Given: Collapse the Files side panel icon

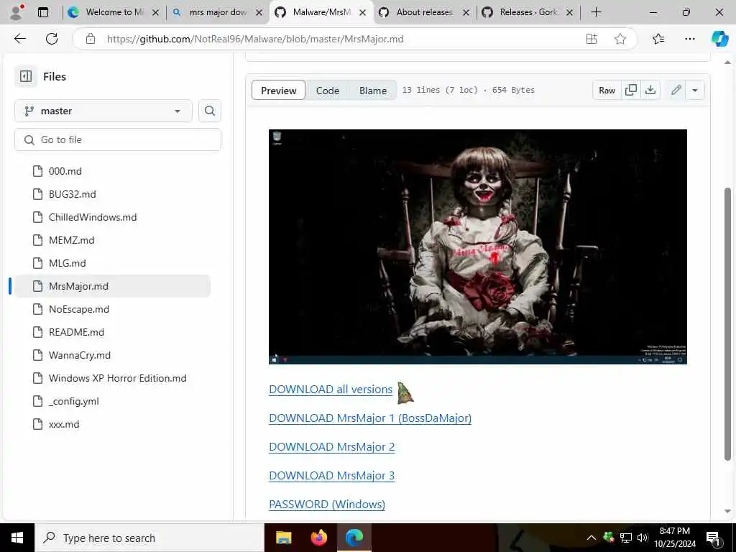Looking at the screenshot, I should click(x=26, y=76).
